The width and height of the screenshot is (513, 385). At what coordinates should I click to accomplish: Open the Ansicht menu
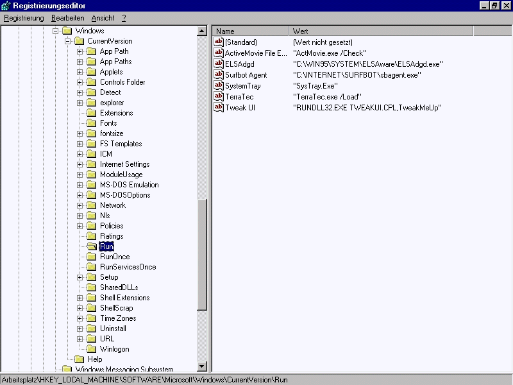103,18
